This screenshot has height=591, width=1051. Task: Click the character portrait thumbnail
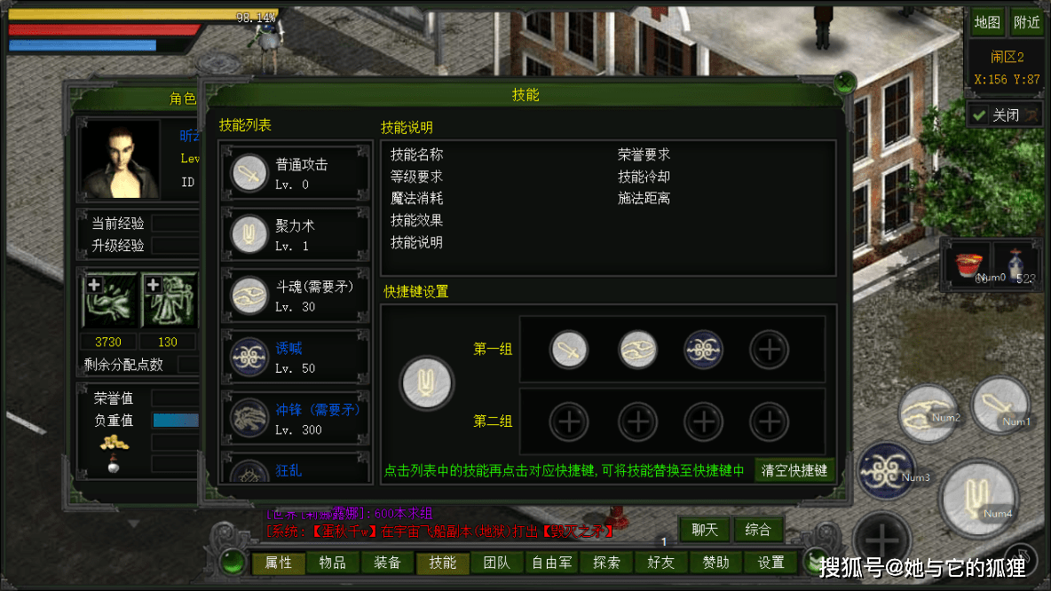pos(121,160)
